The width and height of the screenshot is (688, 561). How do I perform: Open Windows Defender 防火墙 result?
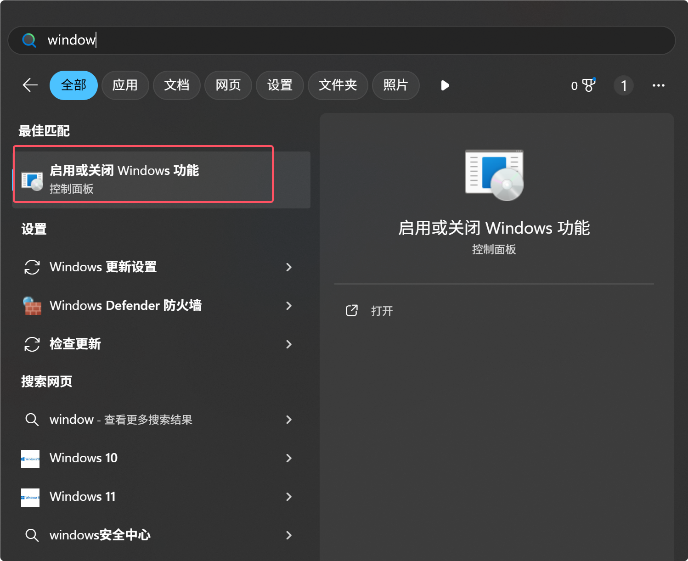pyautogui.click(x=161, y=306)
